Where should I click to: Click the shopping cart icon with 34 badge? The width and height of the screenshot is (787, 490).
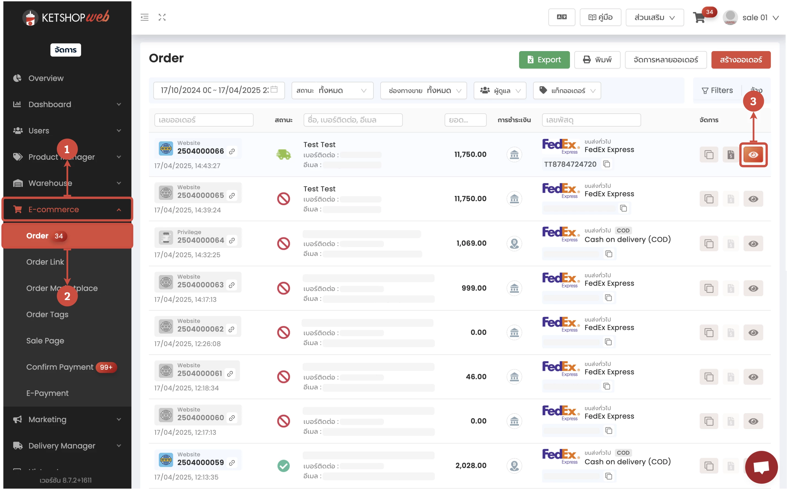click(x=700, y=18)
